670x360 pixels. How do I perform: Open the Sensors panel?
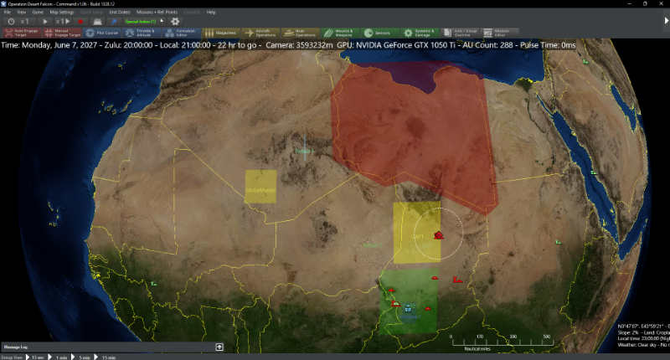click(380, 33)
